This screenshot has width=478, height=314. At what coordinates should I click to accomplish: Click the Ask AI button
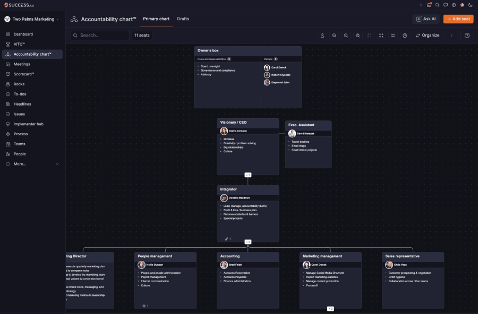426,19
